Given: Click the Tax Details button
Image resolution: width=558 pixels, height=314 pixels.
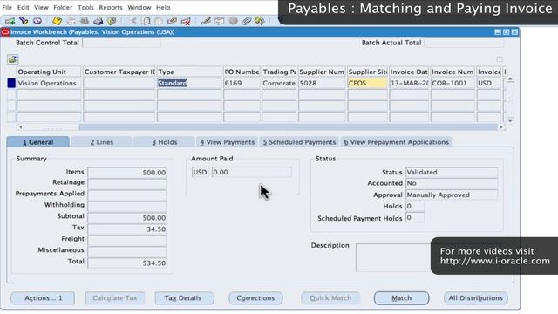Looking at the screenshot, I should click(x=184, y=298).
